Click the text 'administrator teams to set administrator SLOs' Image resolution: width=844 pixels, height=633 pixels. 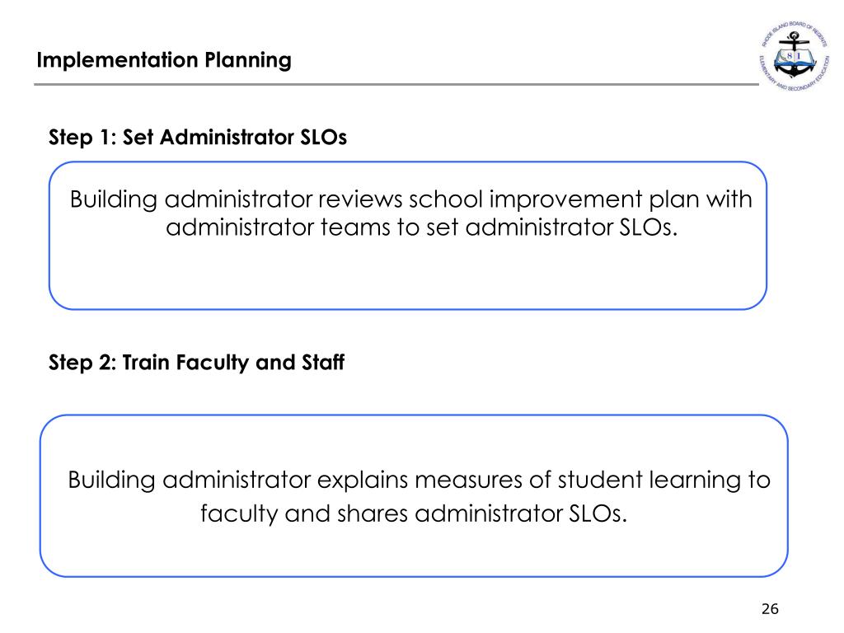[x=420, y=227]
